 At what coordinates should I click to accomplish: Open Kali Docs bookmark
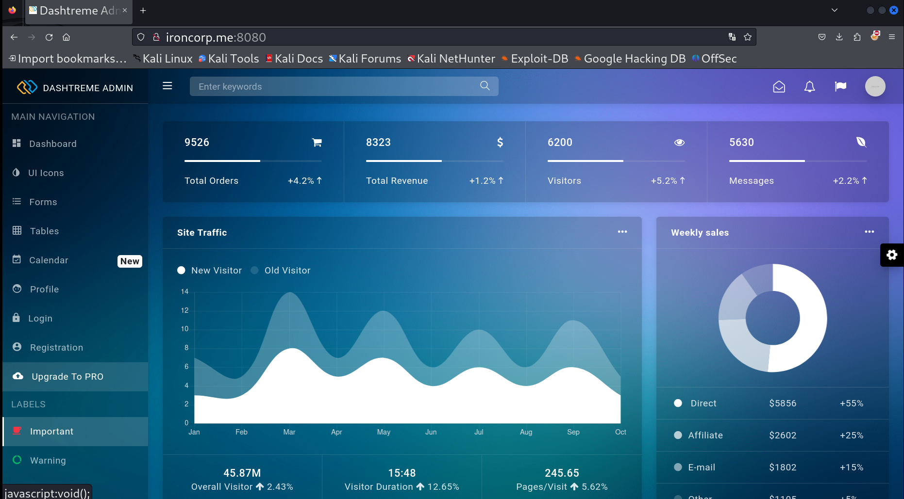click(294, 59)
